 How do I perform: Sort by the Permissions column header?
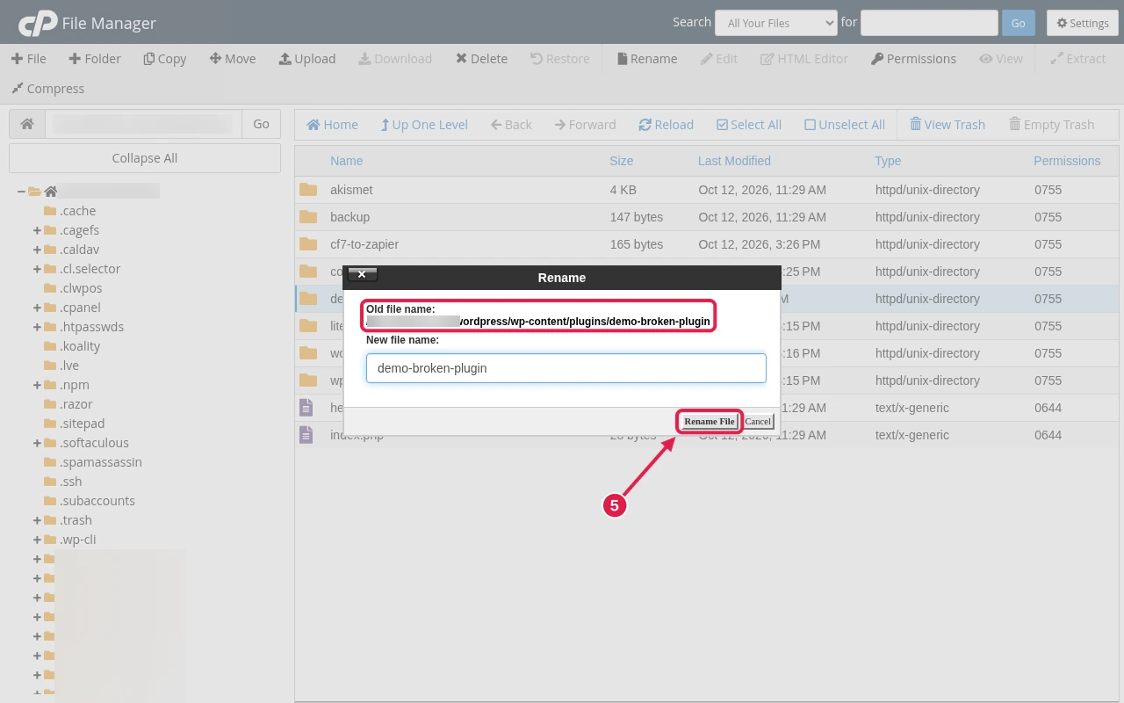coord(1067,161)
